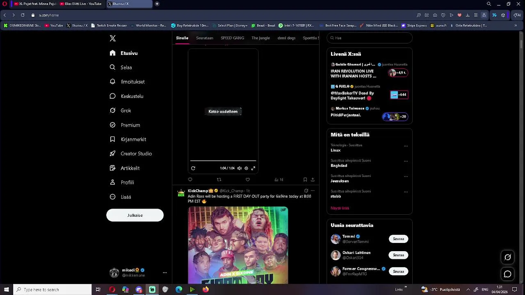This screenshot has height=295, width=525.
Task: Repost the video post
Action: 219,179
